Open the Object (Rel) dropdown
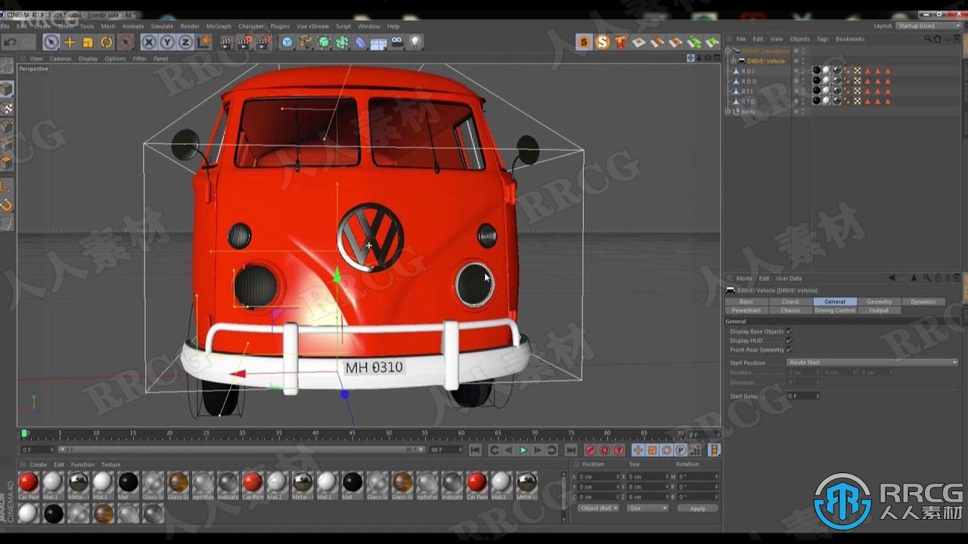This screenshot has height=544, width=968. tap(599, 508)
